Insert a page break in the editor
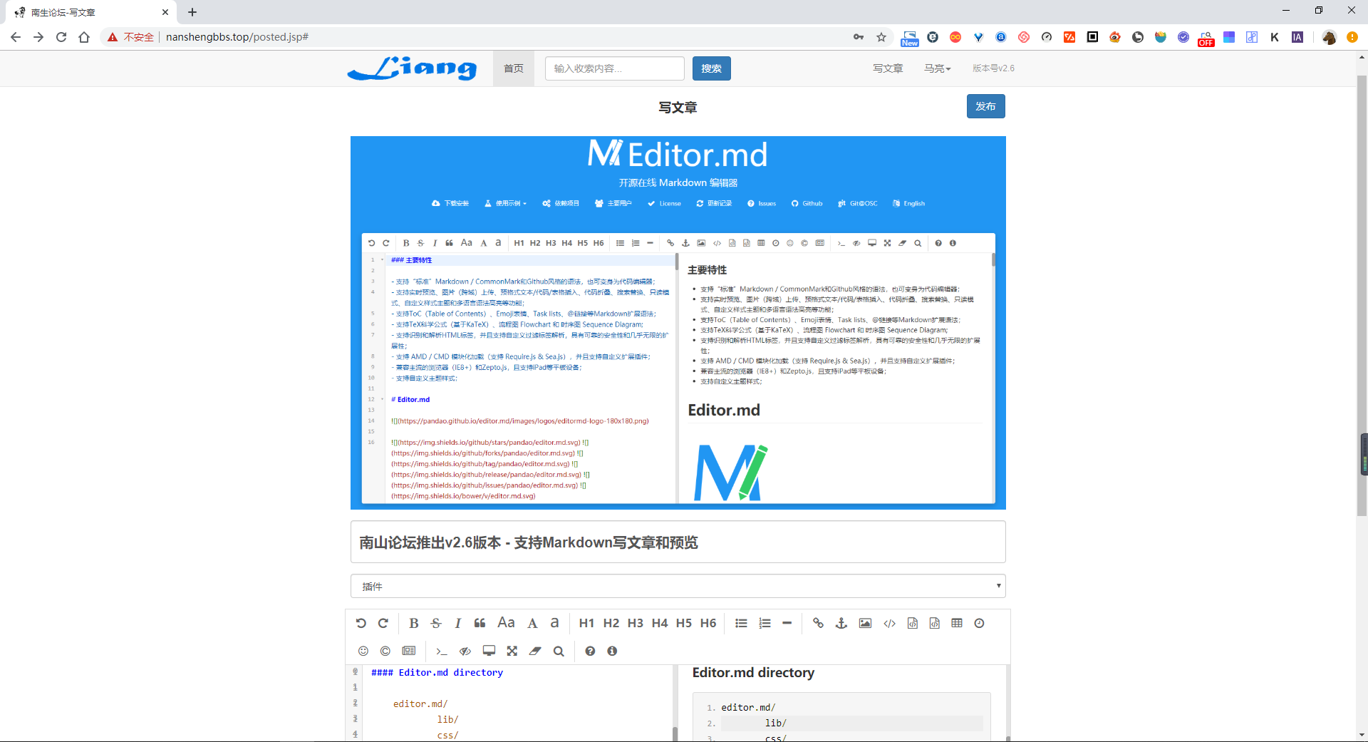 [x=409, y=651]
